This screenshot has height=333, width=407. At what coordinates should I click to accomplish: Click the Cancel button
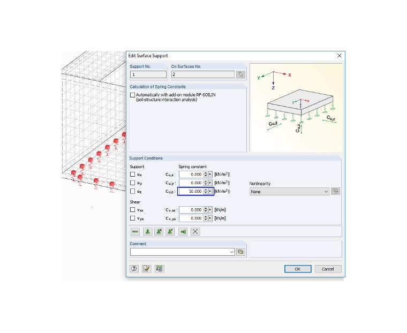coord(328,269)
